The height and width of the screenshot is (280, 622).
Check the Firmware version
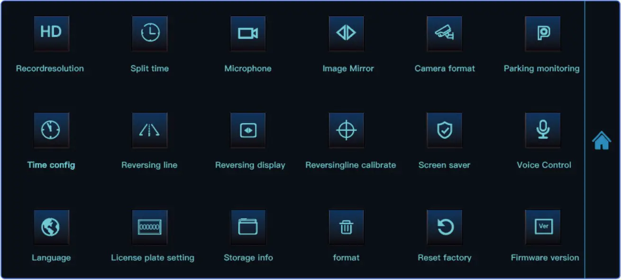point(542,227)
